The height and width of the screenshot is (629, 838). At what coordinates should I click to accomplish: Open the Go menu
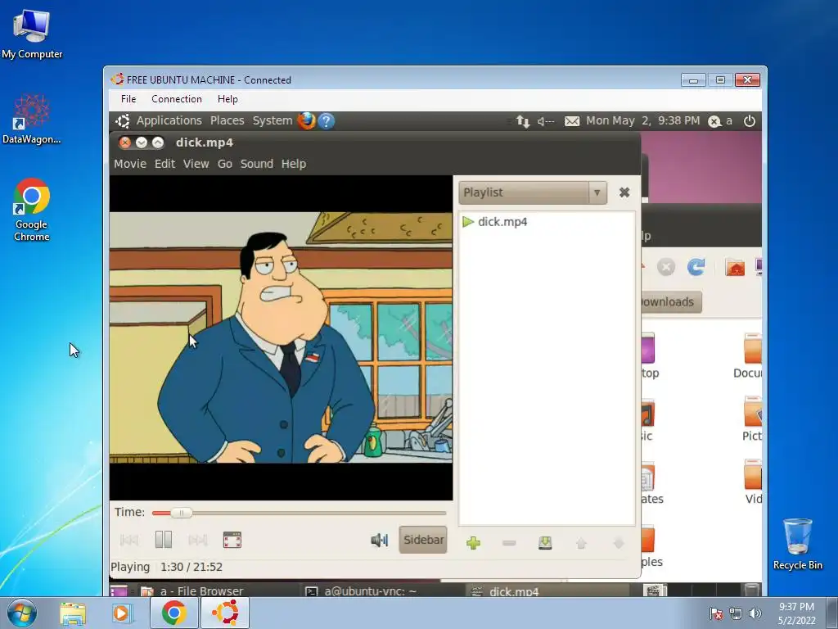coord(224,164)
